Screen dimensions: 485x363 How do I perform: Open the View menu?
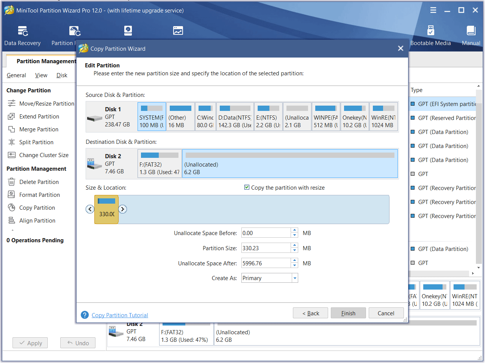pyautogui.click(x=41, y=75)
